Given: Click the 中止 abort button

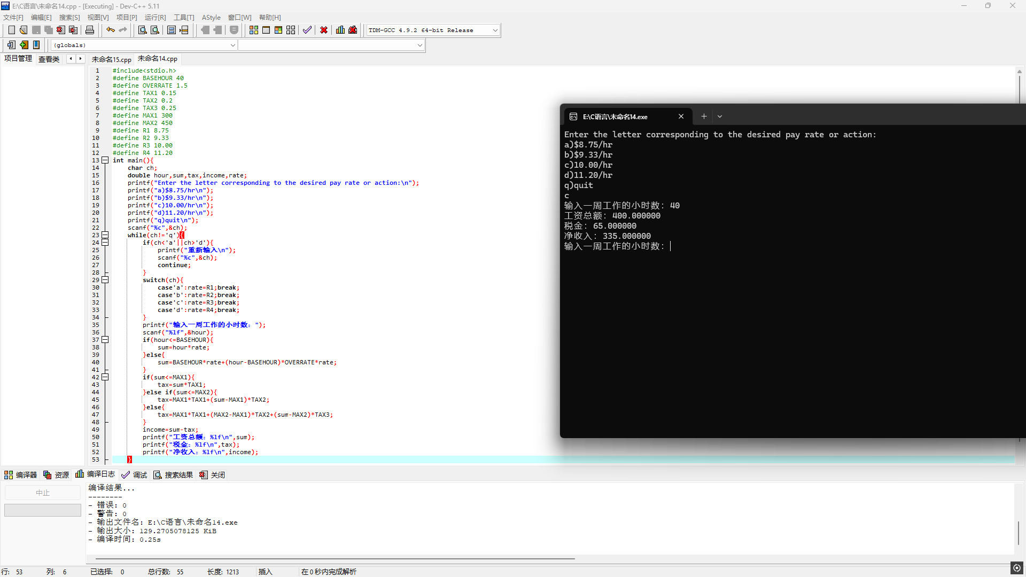Looking at the screenshot, I should tap(43, 493).
